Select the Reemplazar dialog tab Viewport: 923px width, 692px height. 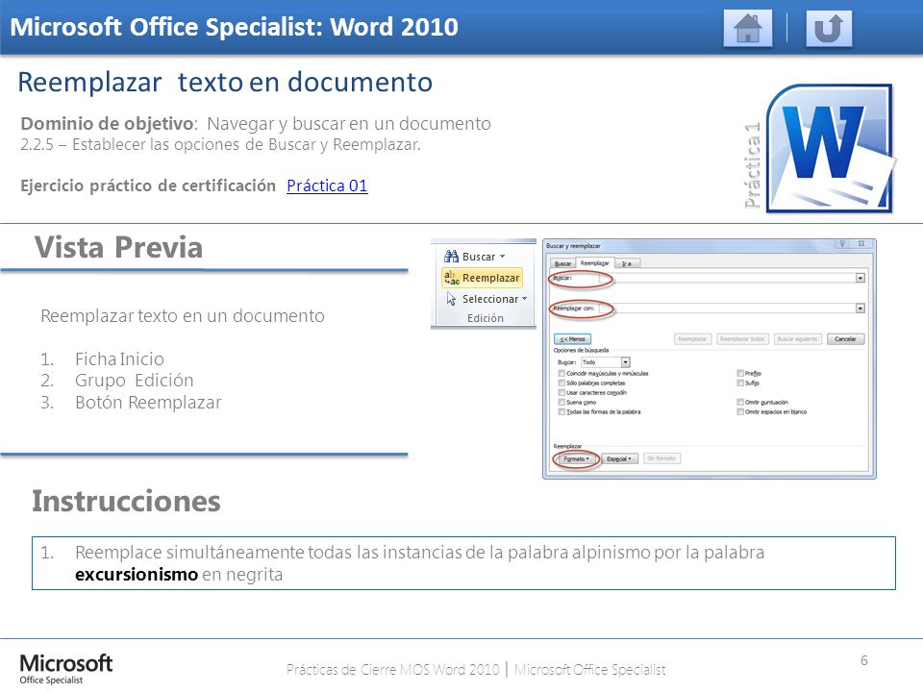(594, 263)
